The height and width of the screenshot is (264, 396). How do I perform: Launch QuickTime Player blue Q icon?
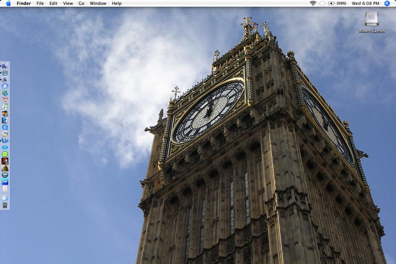click(5, 127)
